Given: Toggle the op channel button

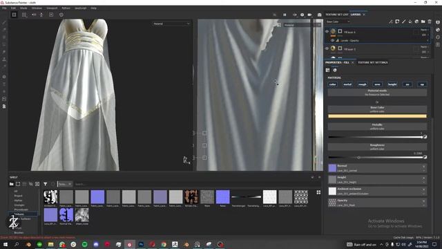Looking at the screenshot, I should [422, 84].
